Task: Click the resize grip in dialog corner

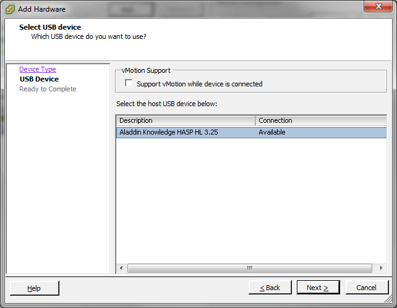Action: 388,299
